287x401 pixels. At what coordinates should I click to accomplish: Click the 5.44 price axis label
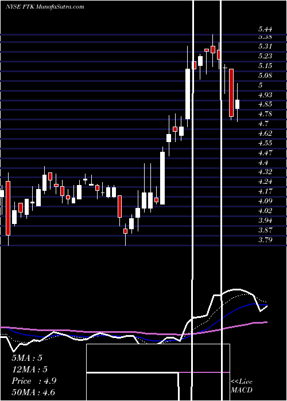[x=265, y=30]
